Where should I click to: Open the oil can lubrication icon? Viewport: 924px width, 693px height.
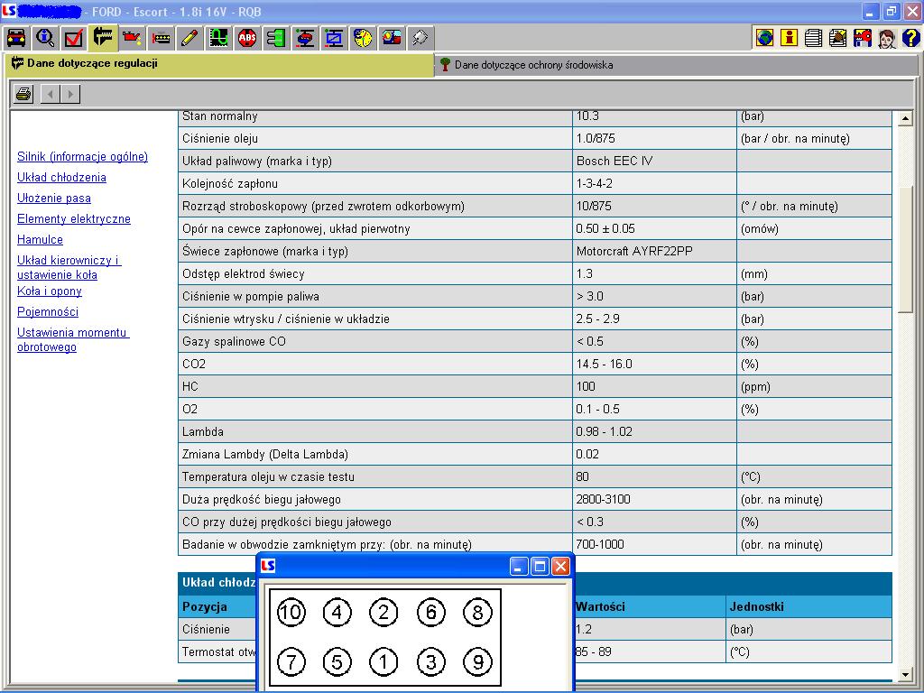pyautogui.click(x=132, y=38)
